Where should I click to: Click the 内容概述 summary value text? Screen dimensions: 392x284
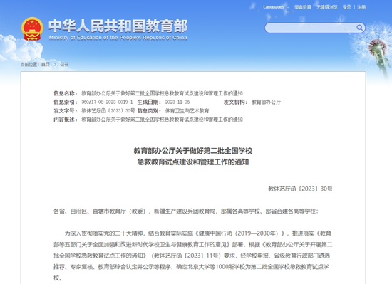coord(162,120)
